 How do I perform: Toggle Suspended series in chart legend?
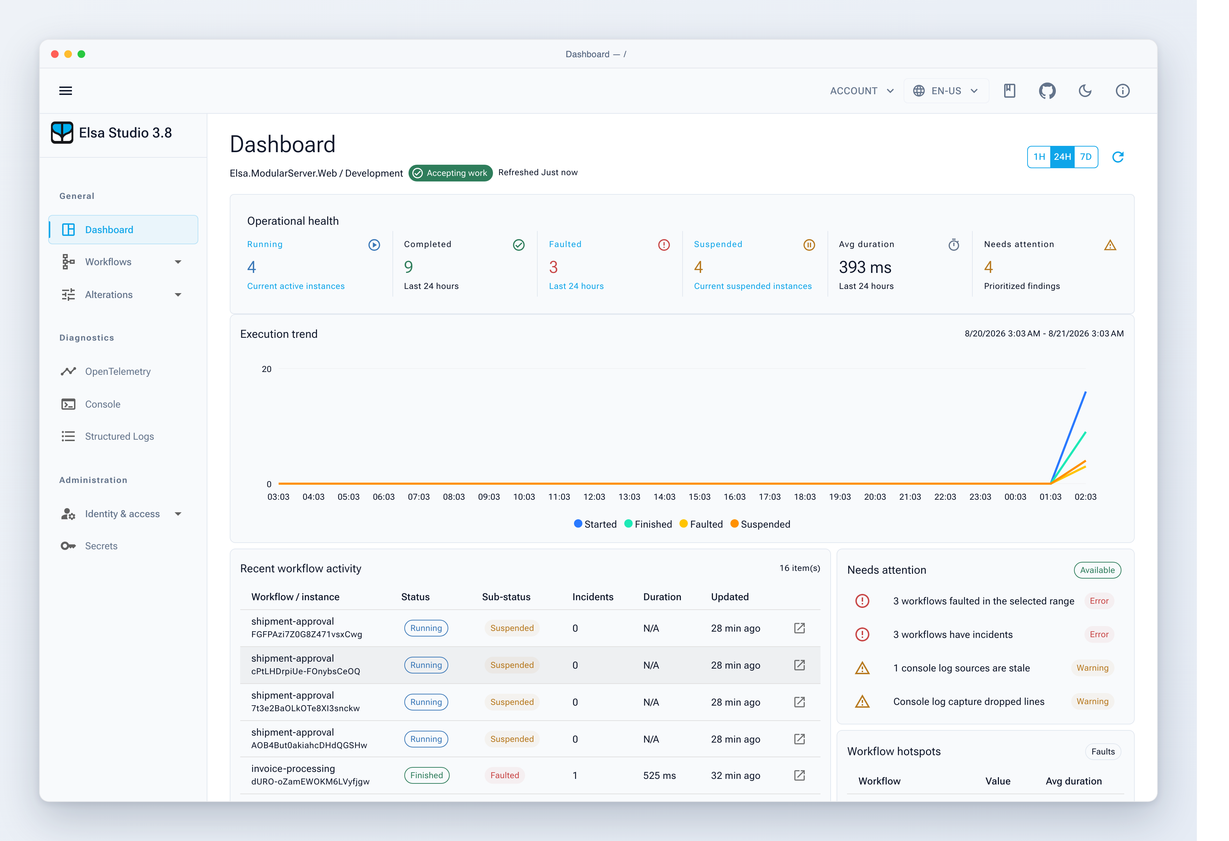[x=760, y=524]
